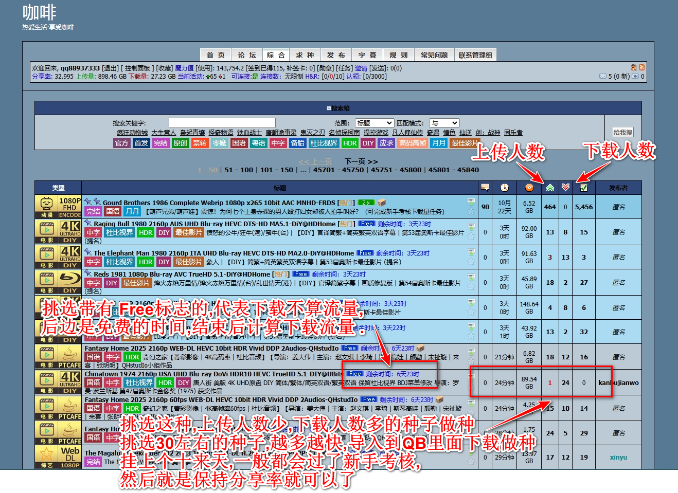Open the RSS feed icon

coord(641,67)
